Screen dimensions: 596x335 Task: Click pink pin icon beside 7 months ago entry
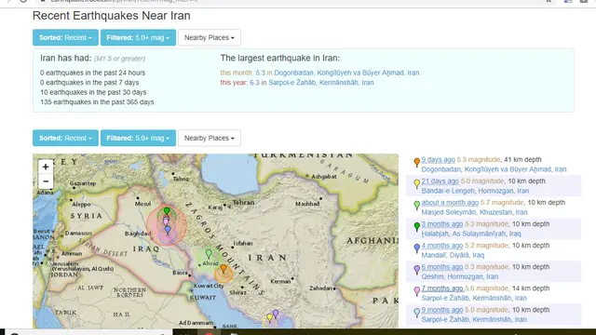[416, 291]
